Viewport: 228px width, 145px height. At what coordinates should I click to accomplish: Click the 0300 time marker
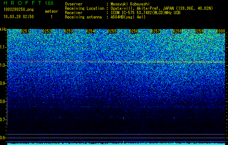[221, 31]
